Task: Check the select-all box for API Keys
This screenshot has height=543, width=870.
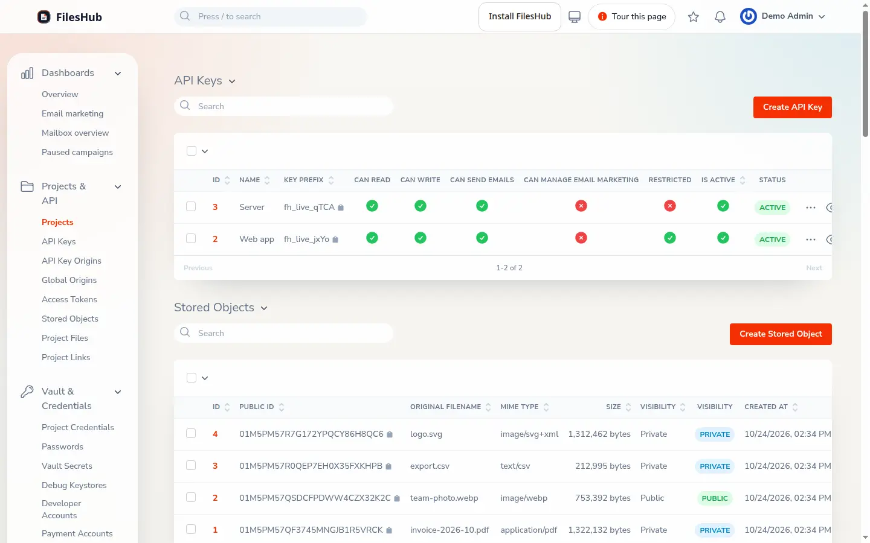Action: 192,151
